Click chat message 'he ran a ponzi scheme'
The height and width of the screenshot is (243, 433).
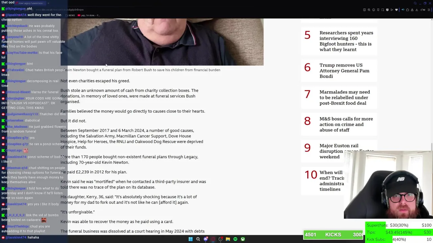point(47,144)
